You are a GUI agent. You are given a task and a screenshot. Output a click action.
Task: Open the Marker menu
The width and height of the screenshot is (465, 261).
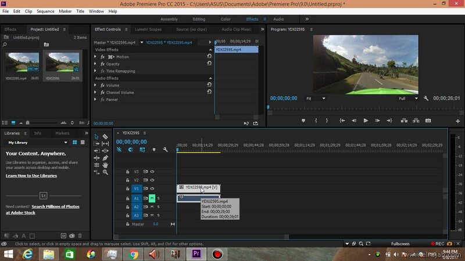tap(65, 11)
